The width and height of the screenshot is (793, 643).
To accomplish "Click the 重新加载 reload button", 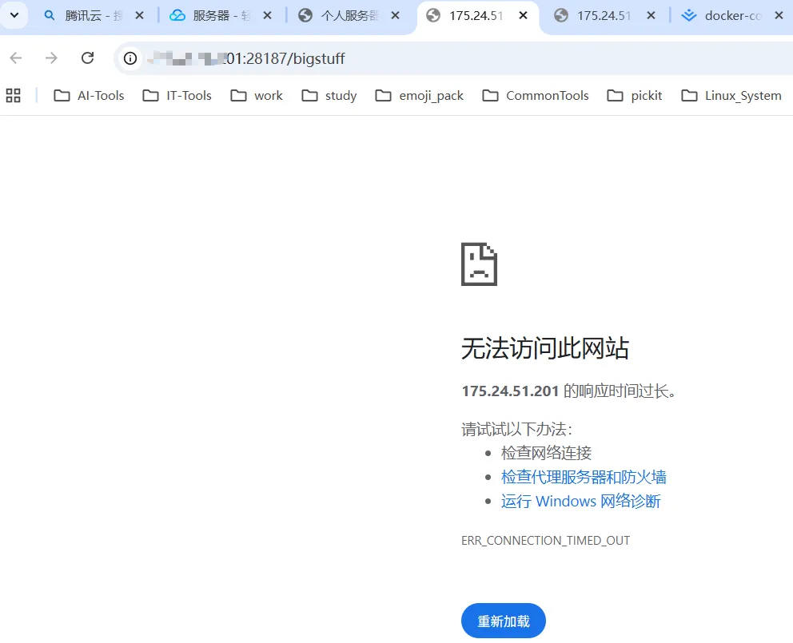I will click(503, 621).
